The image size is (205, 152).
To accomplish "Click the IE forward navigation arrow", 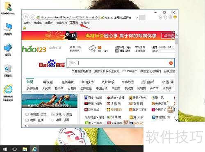I will point(32,17).
